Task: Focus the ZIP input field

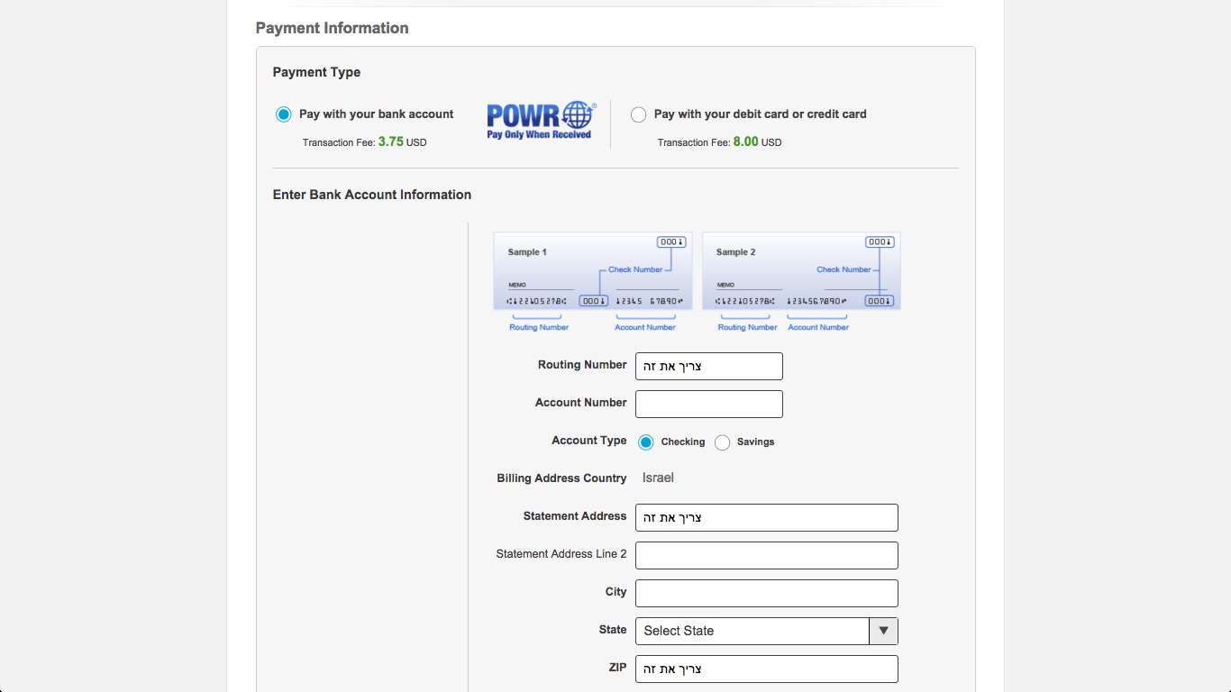Action: (x=767, y=669)
